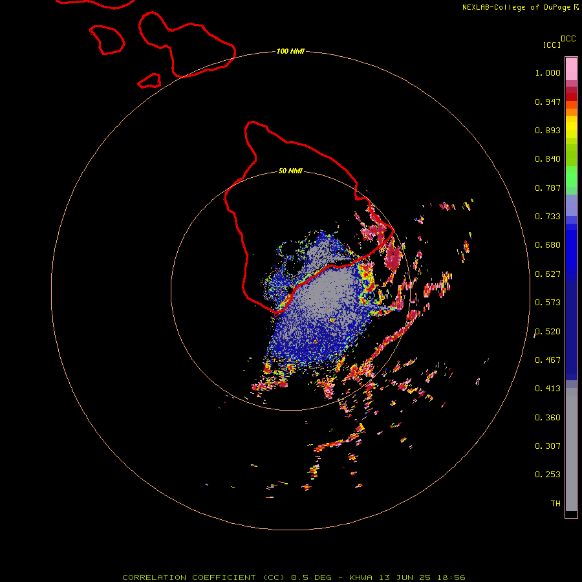Screen dimensions: 582x582
Task: Click the 0.733 scale value
Action: pos(548,217)
